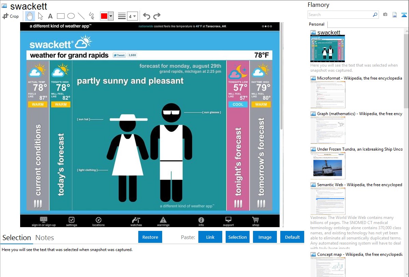The image size is (409, 277).
Task: Open the support monitor icon
Action: coord(228,221)
